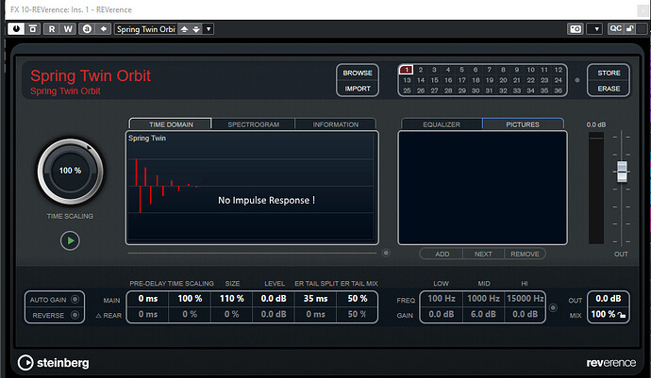Click the mid frequency 1000 Hz field
Image resolution: width=651 pixels, height=378 pixels.
tap(483, 299)
